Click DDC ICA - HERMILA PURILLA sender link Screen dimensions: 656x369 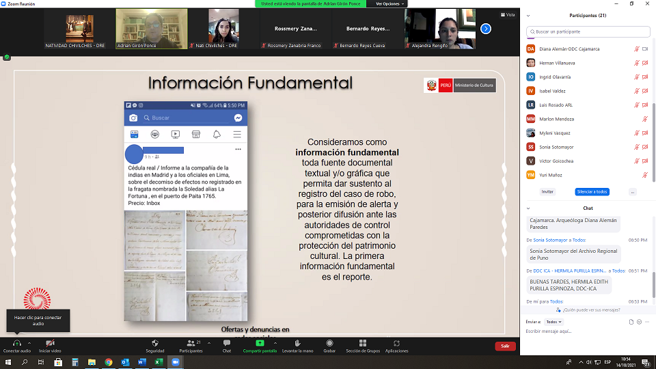click(569, 271)
